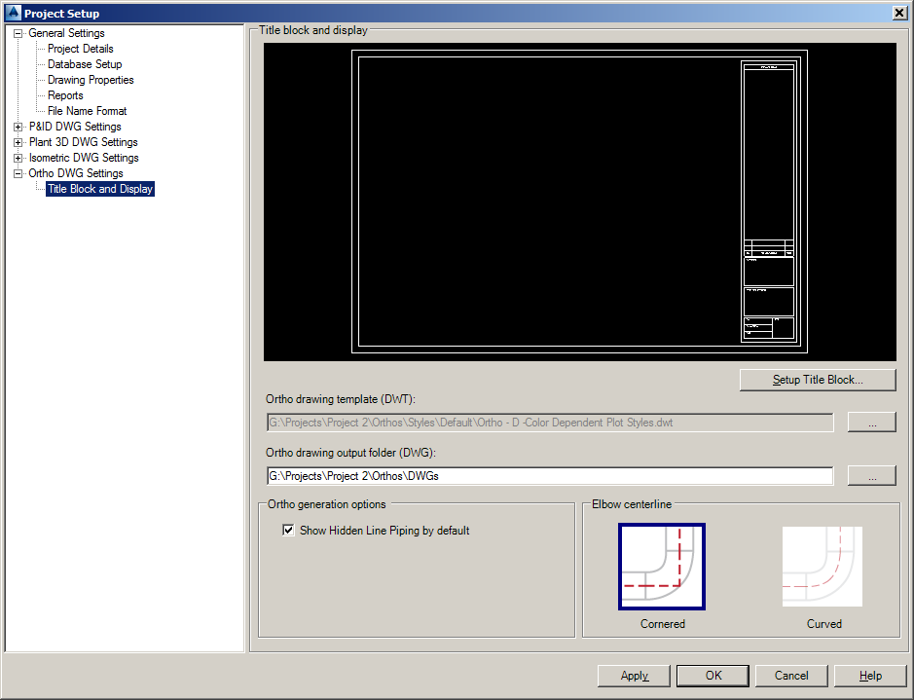
Task: Go to Drawing Properties settings
Action: 91,80
